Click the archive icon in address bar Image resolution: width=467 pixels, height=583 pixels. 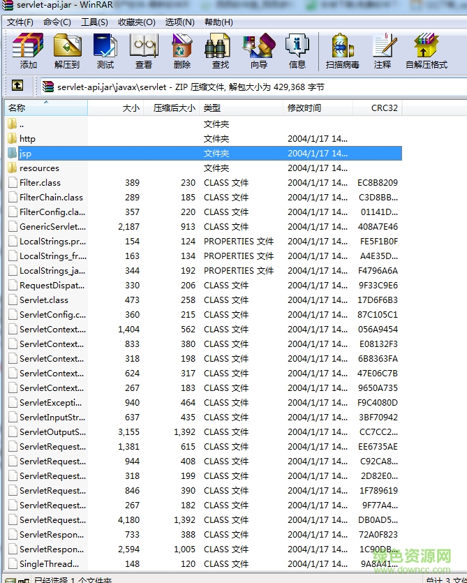click(x=48, y=87)
